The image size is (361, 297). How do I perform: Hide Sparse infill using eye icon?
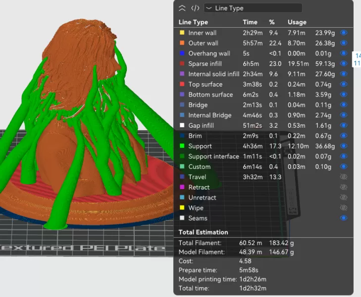point(344,63)
